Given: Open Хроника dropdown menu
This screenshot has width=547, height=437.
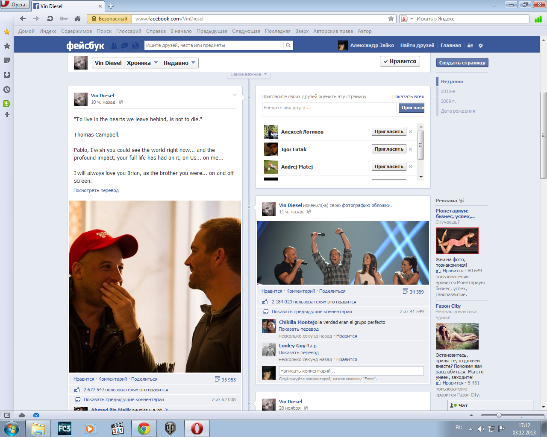Looking at the screenshot, I should [142, 63].
